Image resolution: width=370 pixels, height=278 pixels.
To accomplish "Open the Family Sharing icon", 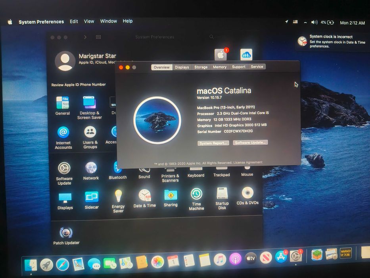I will point(246,55).
